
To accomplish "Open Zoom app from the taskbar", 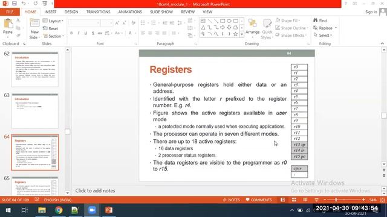I will pos(92,210).
